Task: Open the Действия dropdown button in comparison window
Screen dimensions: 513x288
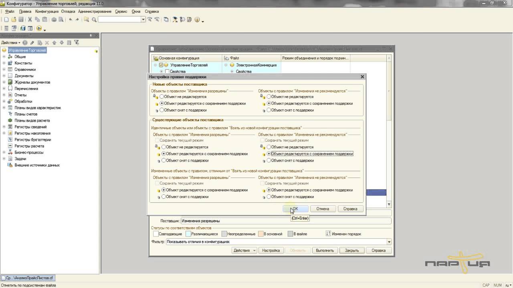Action: (244, 250)
